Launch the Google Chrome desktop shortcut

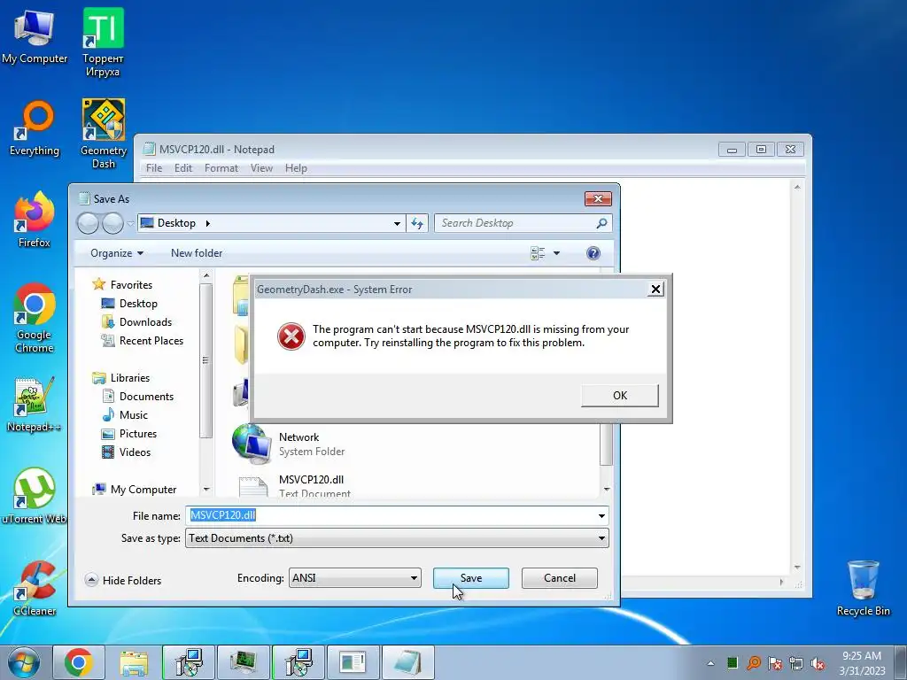point(35,318)
